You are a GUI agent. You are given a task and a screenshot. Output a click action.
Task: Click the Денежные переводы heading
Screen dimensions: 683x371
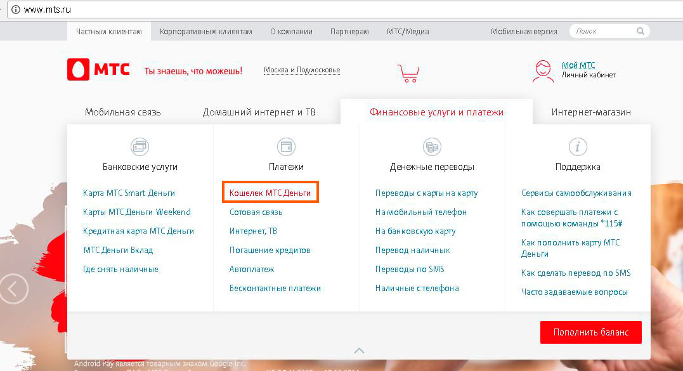432,167
